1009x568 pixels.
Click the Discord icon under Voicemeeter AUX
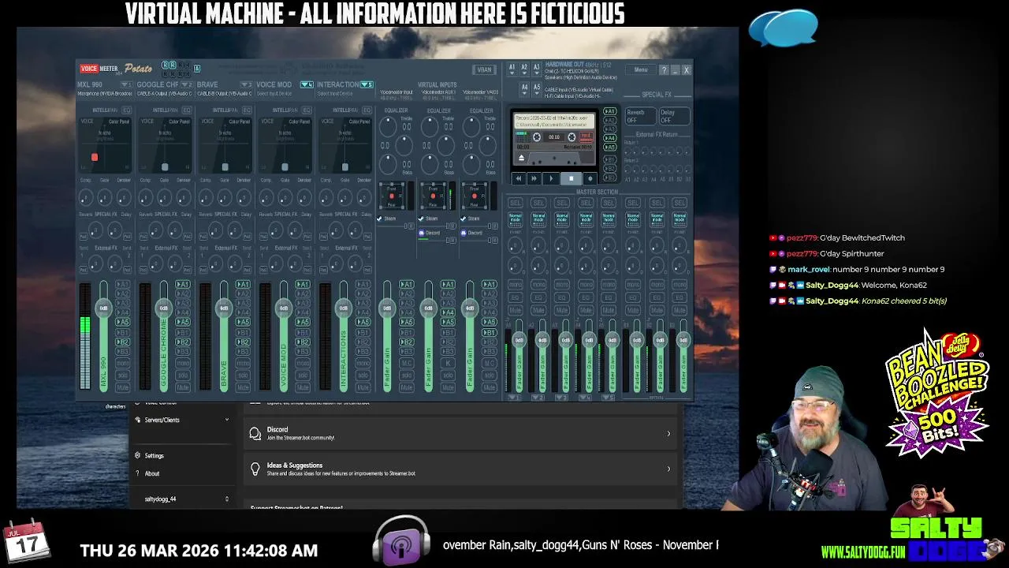point(423,233)
